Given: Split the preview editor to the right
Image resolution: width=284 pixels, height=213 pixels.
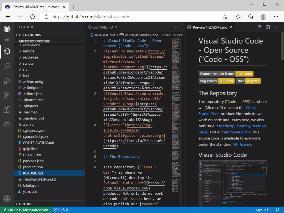Looking at the screenshot, I should pyautogui.click(x=268, y=27).
